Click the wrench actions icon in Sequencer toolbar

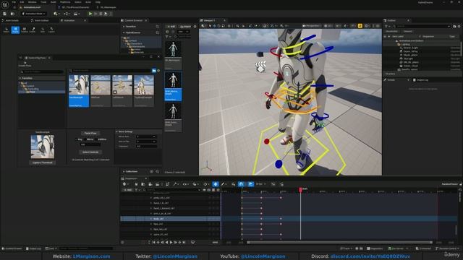pos(175,184)
